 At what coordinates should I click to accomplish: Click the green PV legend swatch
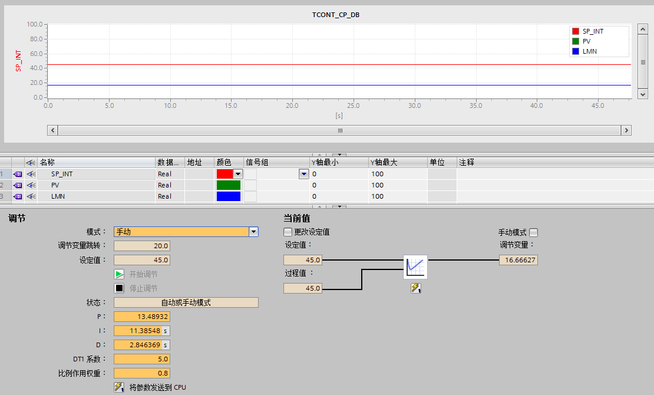pyautogui.click(x=576, y=41)
